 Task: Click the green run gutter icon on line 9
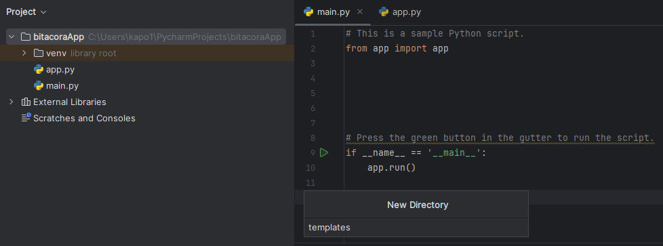(x=324, y=152)
